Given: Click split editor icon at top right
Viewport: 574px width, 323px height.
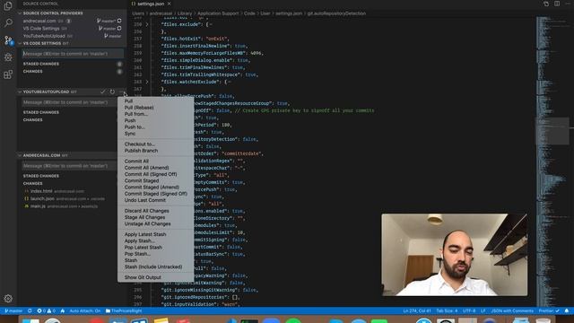Looking at the screenshot, I should pyautogui.click(x=557, y=4).
